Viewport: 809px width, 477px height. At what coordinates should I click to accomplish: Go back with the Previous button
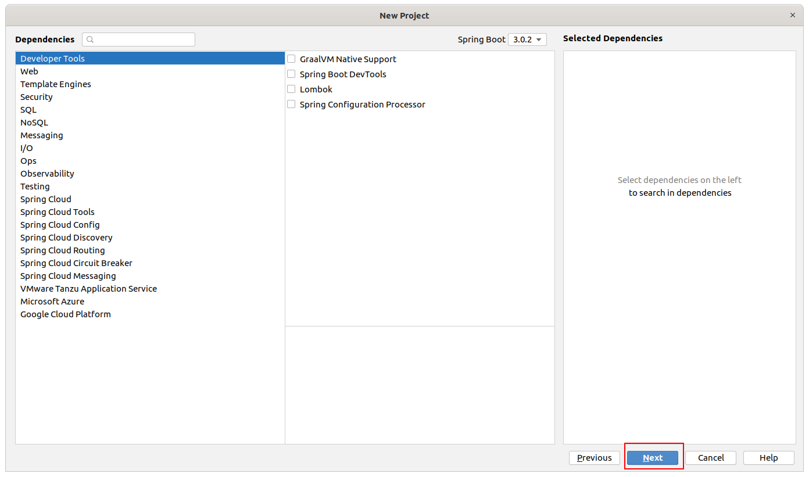click(594, 458)
